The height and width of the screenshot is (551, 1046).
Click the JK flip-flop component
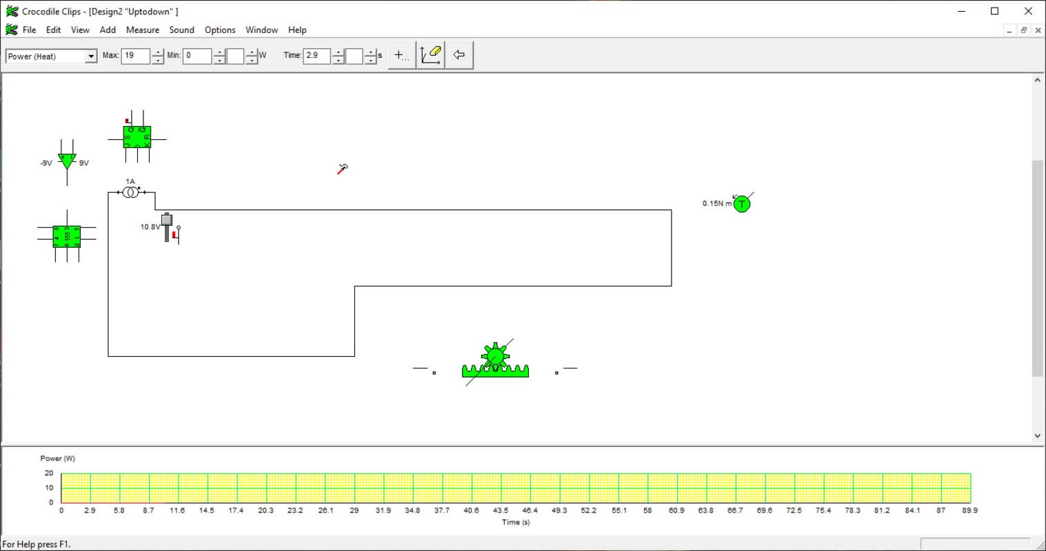tap(137, 137)
